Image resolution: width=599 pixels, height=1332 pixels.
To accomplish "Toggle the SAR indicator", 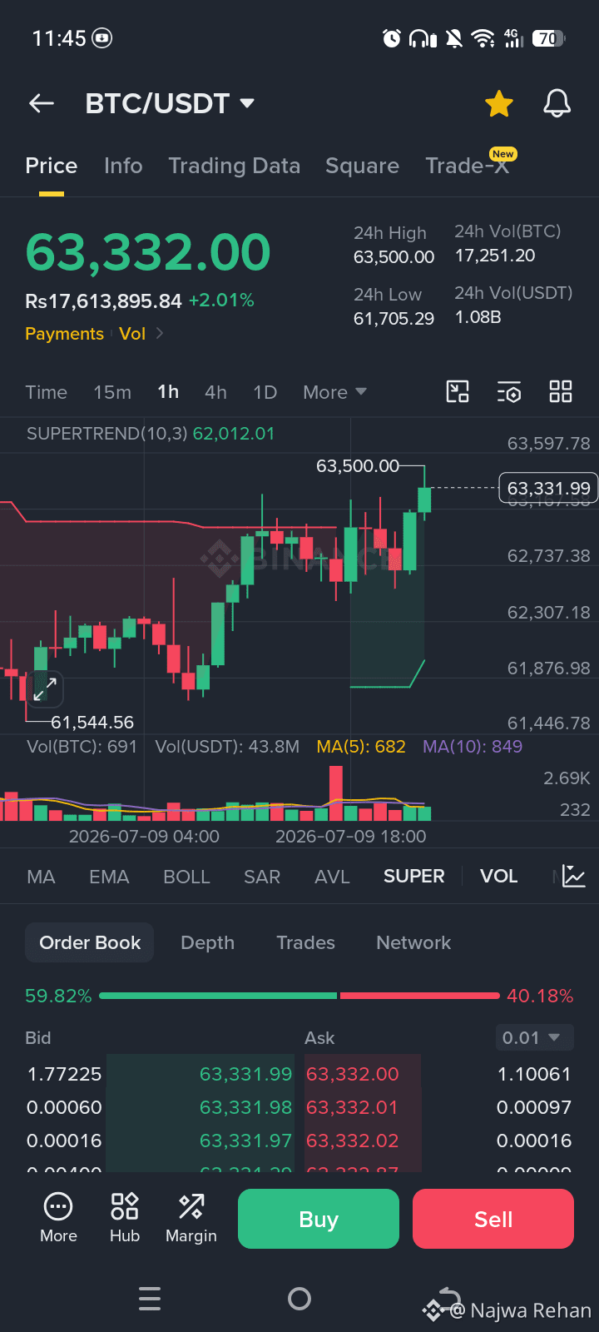I will coord(262,877).
